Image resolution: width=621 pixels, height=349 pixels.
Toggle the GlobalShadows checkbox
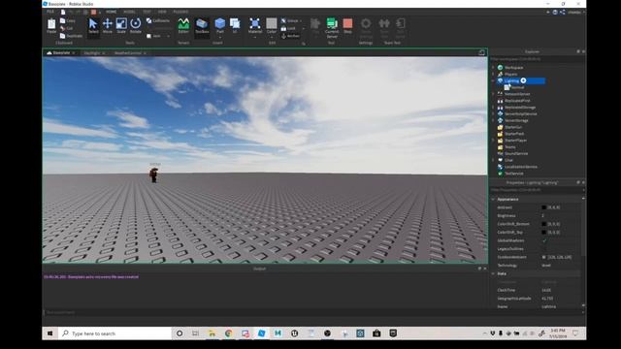[544, 240]
